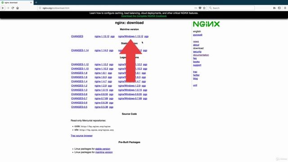This screenshot has width=288, height=162.
Task: Open the browser home page
Action: [18, 8]
